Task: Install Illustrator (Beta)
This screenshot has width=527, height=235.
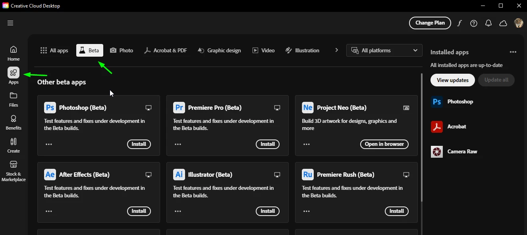Action: [x=268, y=211]
